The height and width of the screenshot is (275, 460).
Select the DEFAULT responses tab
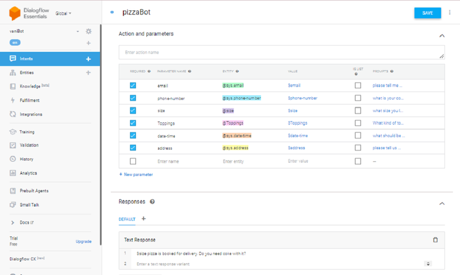pyautogui.click(x=127, y=219)
